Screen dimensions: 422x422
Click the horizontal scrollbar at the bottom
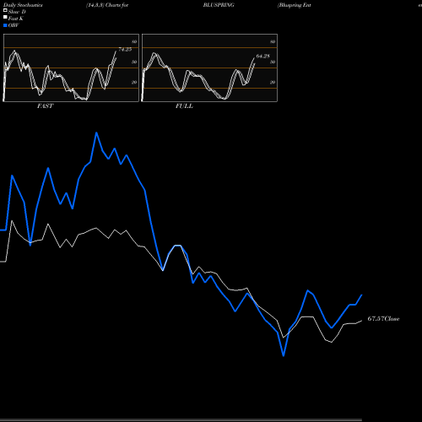(x=181, y=420)
